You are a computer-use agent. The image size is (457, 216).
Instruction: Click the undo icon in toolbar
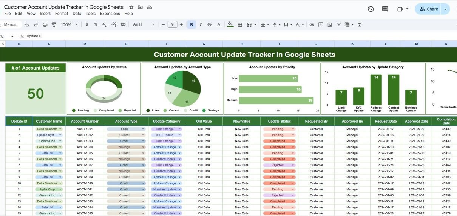(27, 24)
